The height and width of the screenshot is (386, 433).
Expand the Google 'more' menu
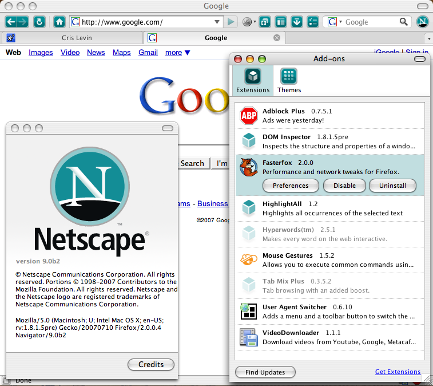click(x=178, y=53)
